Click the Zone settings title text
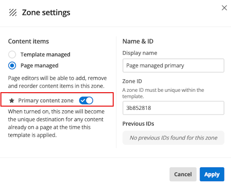Screen dimensions: 231x190 [46, 13]
